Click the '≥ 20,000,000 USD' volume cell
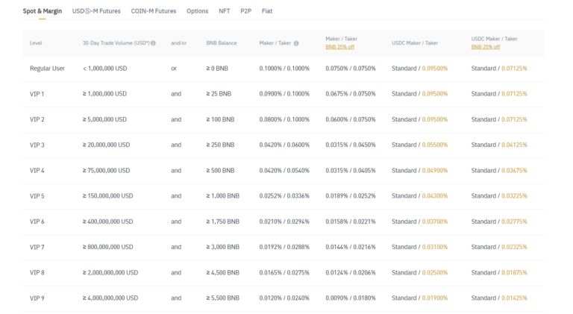Viewport: 573px width, 314px height. pyautogui.click(x=107, y=145)
